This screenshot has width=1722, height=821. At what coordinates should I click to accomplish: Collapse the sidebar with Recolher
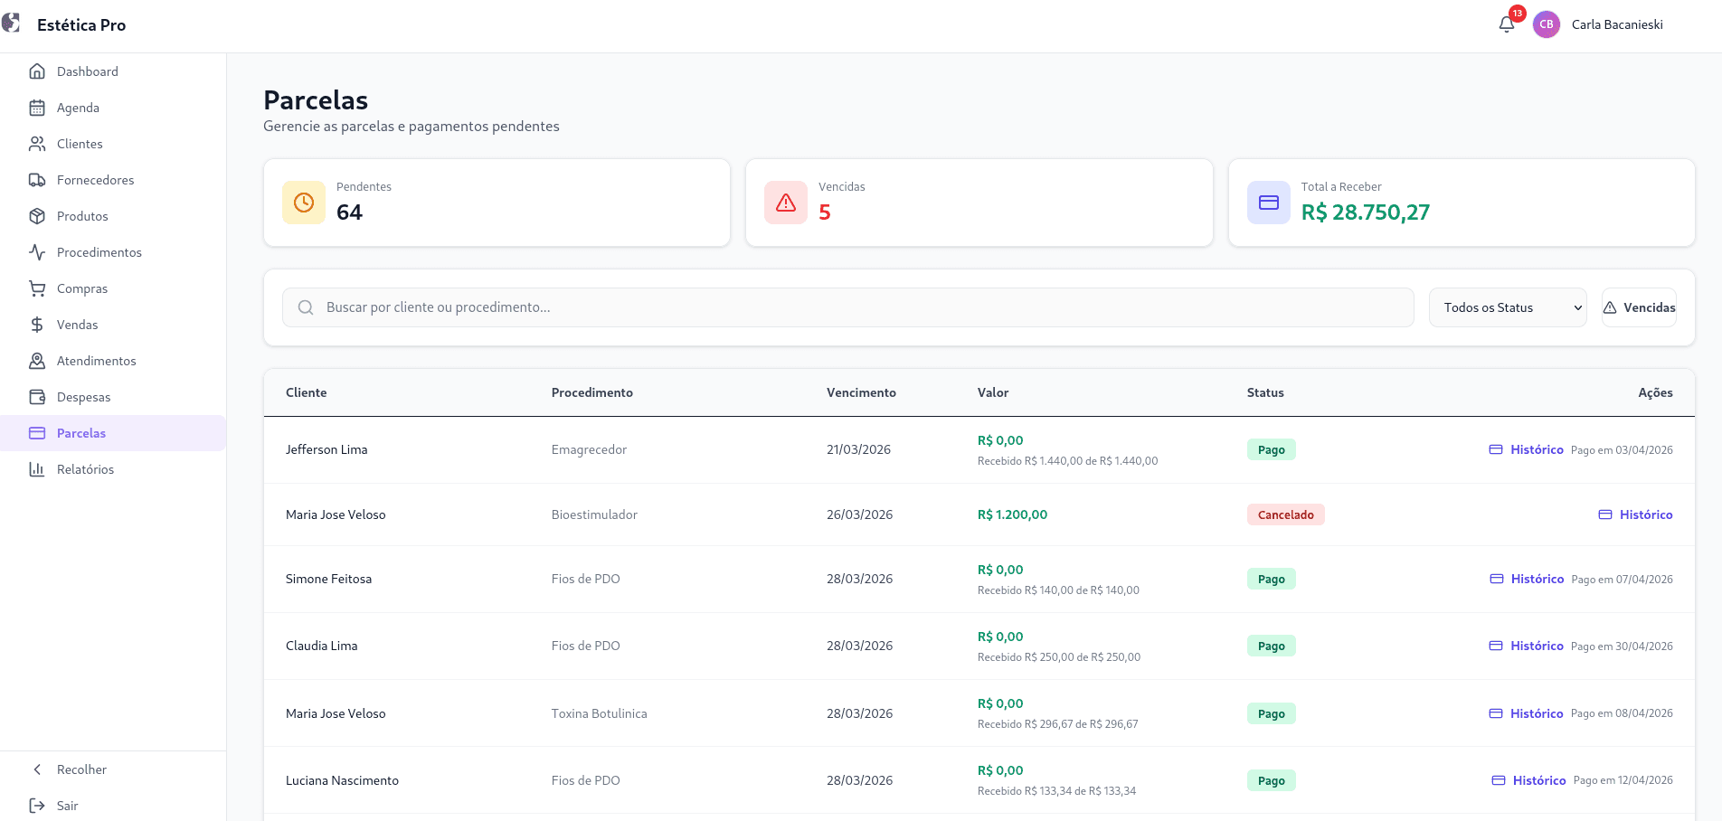pyautogui.click(x=81, y=769)
